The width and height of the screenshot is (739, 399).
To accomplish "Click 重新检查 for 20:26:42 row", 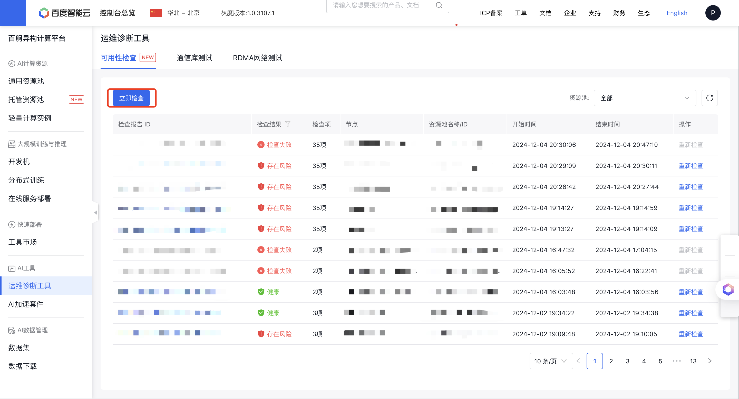I will tap(691, 187).
